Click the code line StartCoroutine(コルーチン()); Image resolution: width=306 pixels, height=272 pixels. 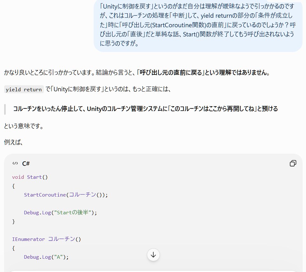coord(66,195)
